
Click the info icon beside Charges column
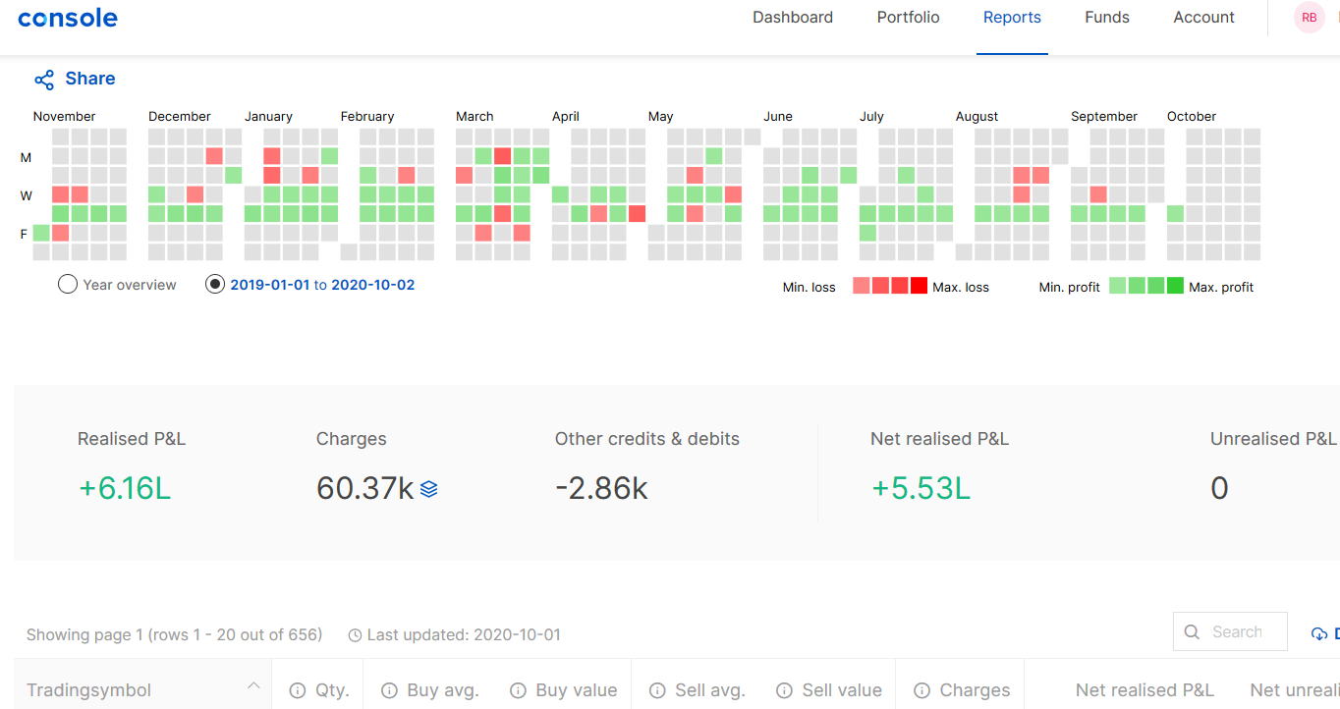921,690
